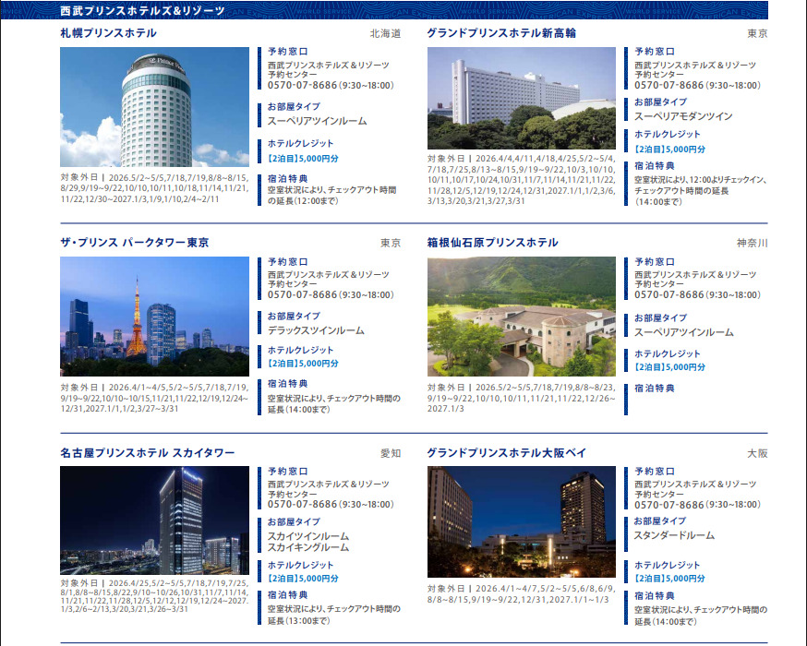The image size is (807, 646).
Task: Click the 神奈川 region label
Action: point(752,244)
